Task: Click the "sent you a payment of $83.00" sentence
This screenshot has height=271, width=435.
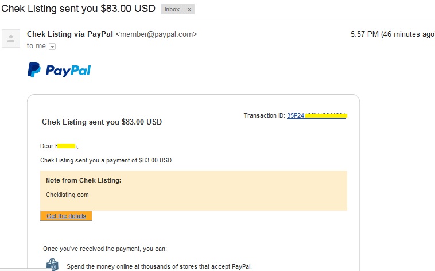Action: pyautogui.click(x=106, y=160)
